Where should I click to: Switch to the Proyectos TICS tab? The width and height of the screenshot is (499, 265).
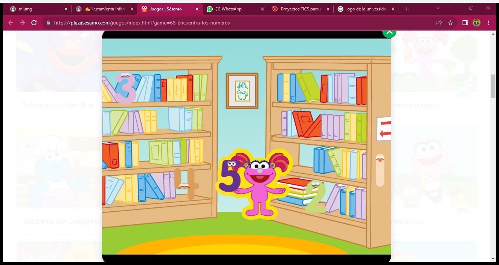point(300,9)
